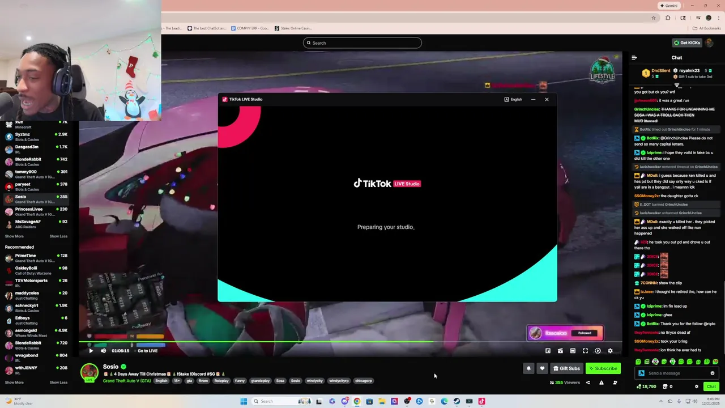This screenshot has height=408, width=725.
Task: Open the chat identity hammer badge icon
Action: [641, 373]
